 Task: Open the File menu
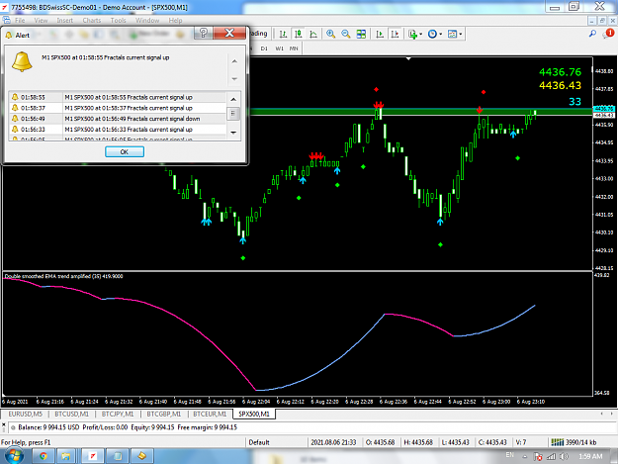click(20, 20)
